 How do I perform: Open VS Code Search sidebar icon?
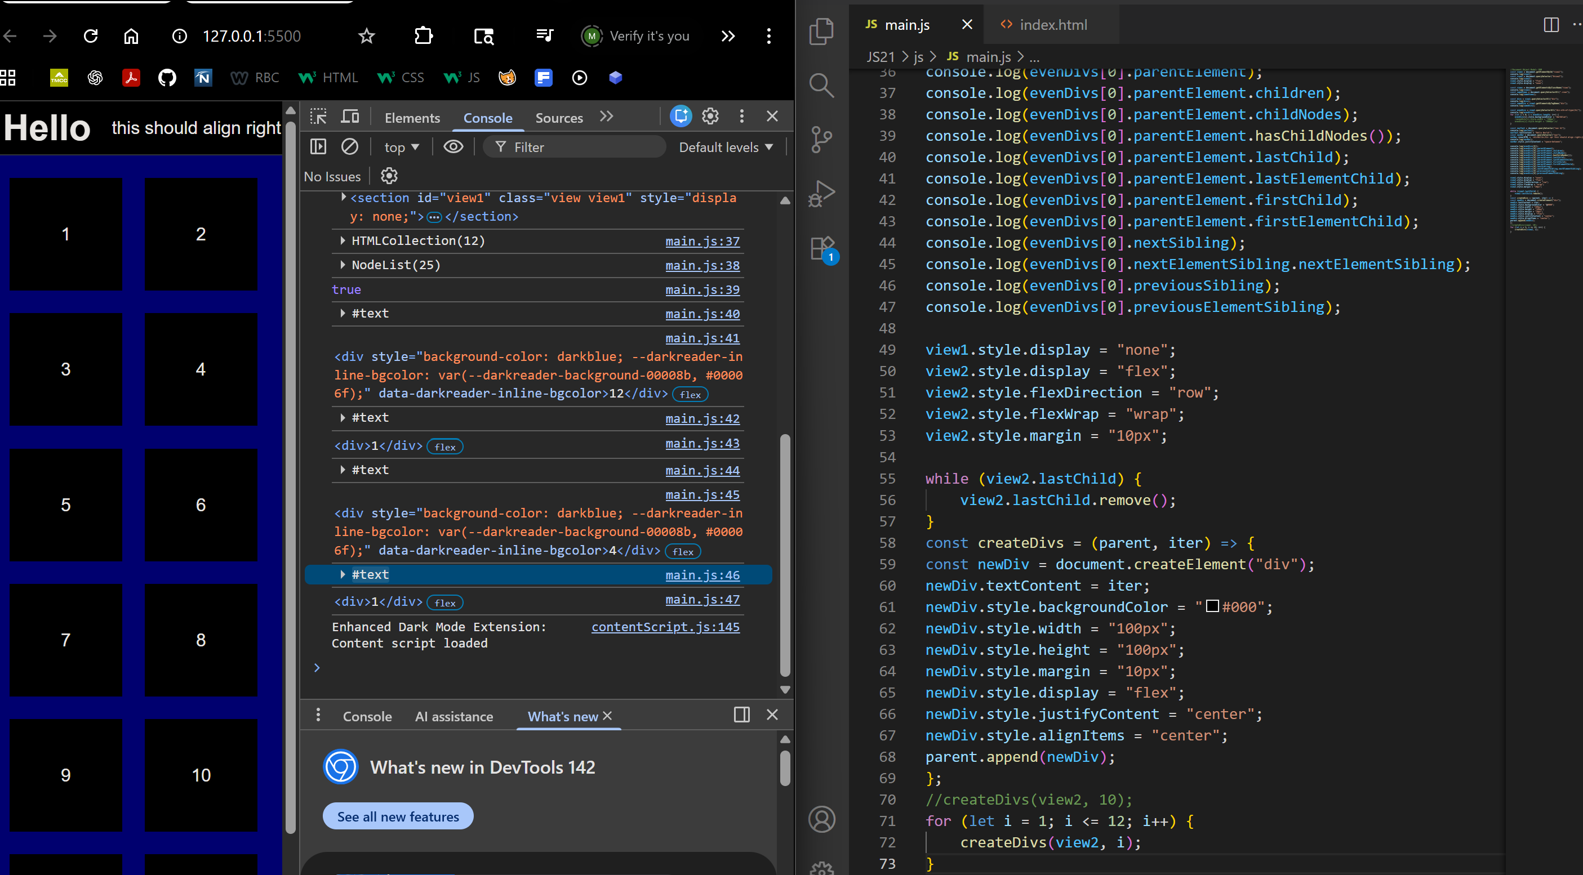tap(821, 86)
